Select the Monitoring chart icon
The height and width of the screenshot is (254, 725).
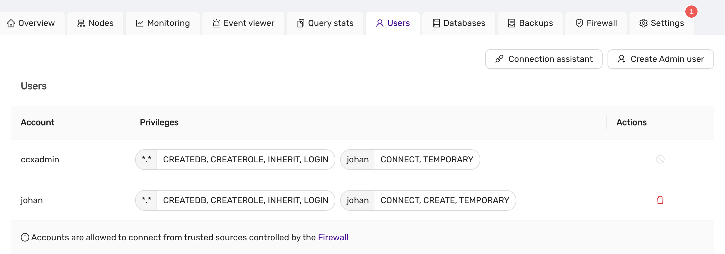[139, 23]
